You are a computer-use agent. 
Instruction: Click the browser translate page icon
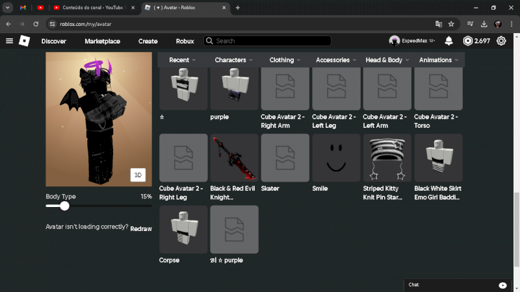pyautogui.click(x=439, y=24)
